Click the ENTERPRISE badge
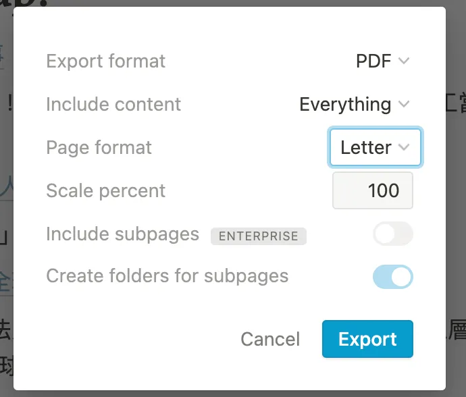The width and height of the screenshot is (466, 397). (259, 236)
